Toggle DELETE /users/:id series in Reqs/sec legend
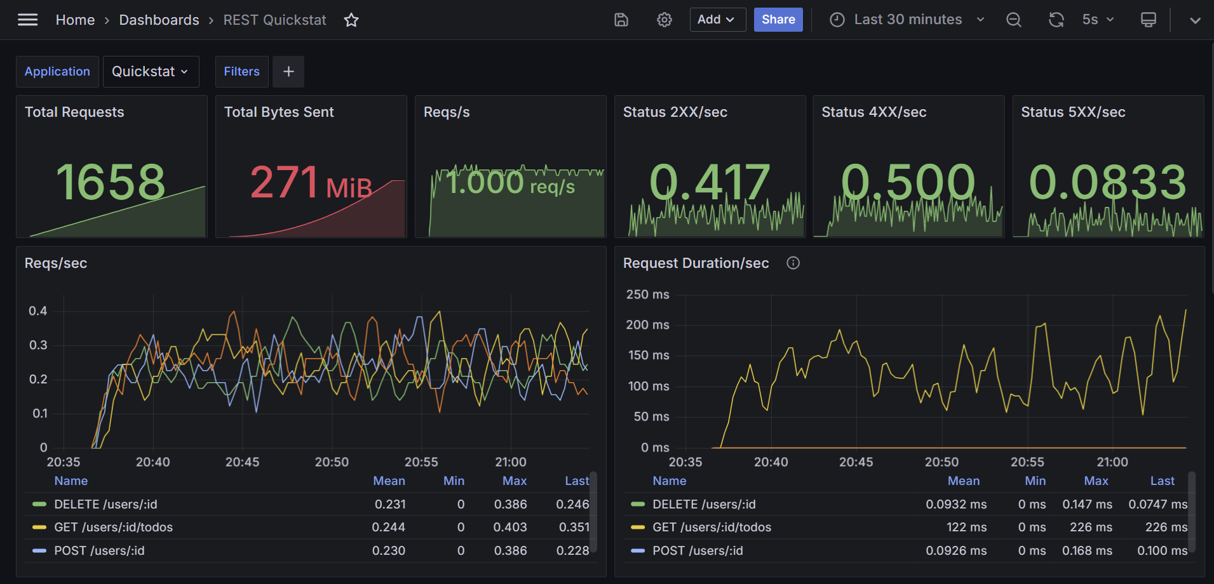The image size is (1214, 584). point(105,504)
